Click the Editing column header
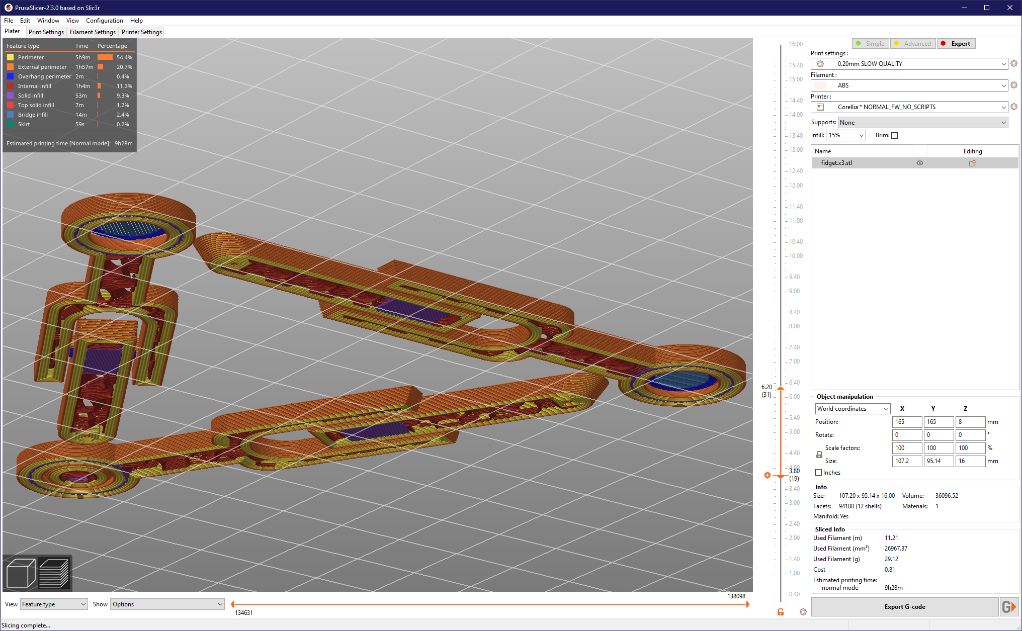 [x=973, y=151]
